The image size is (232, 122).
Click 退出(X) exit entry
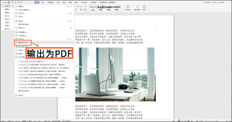coord(44,95)
